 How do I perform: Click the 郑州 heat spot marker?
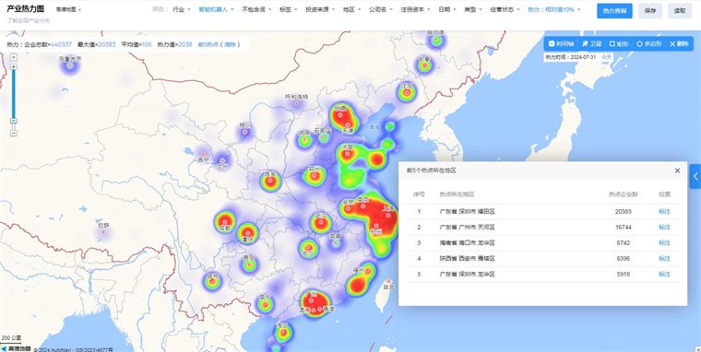pos(315,176)
